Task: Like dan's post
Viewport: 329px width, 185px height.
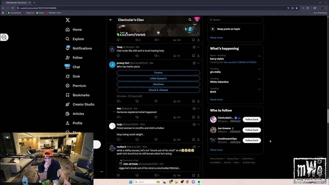Action: [156, 117]
